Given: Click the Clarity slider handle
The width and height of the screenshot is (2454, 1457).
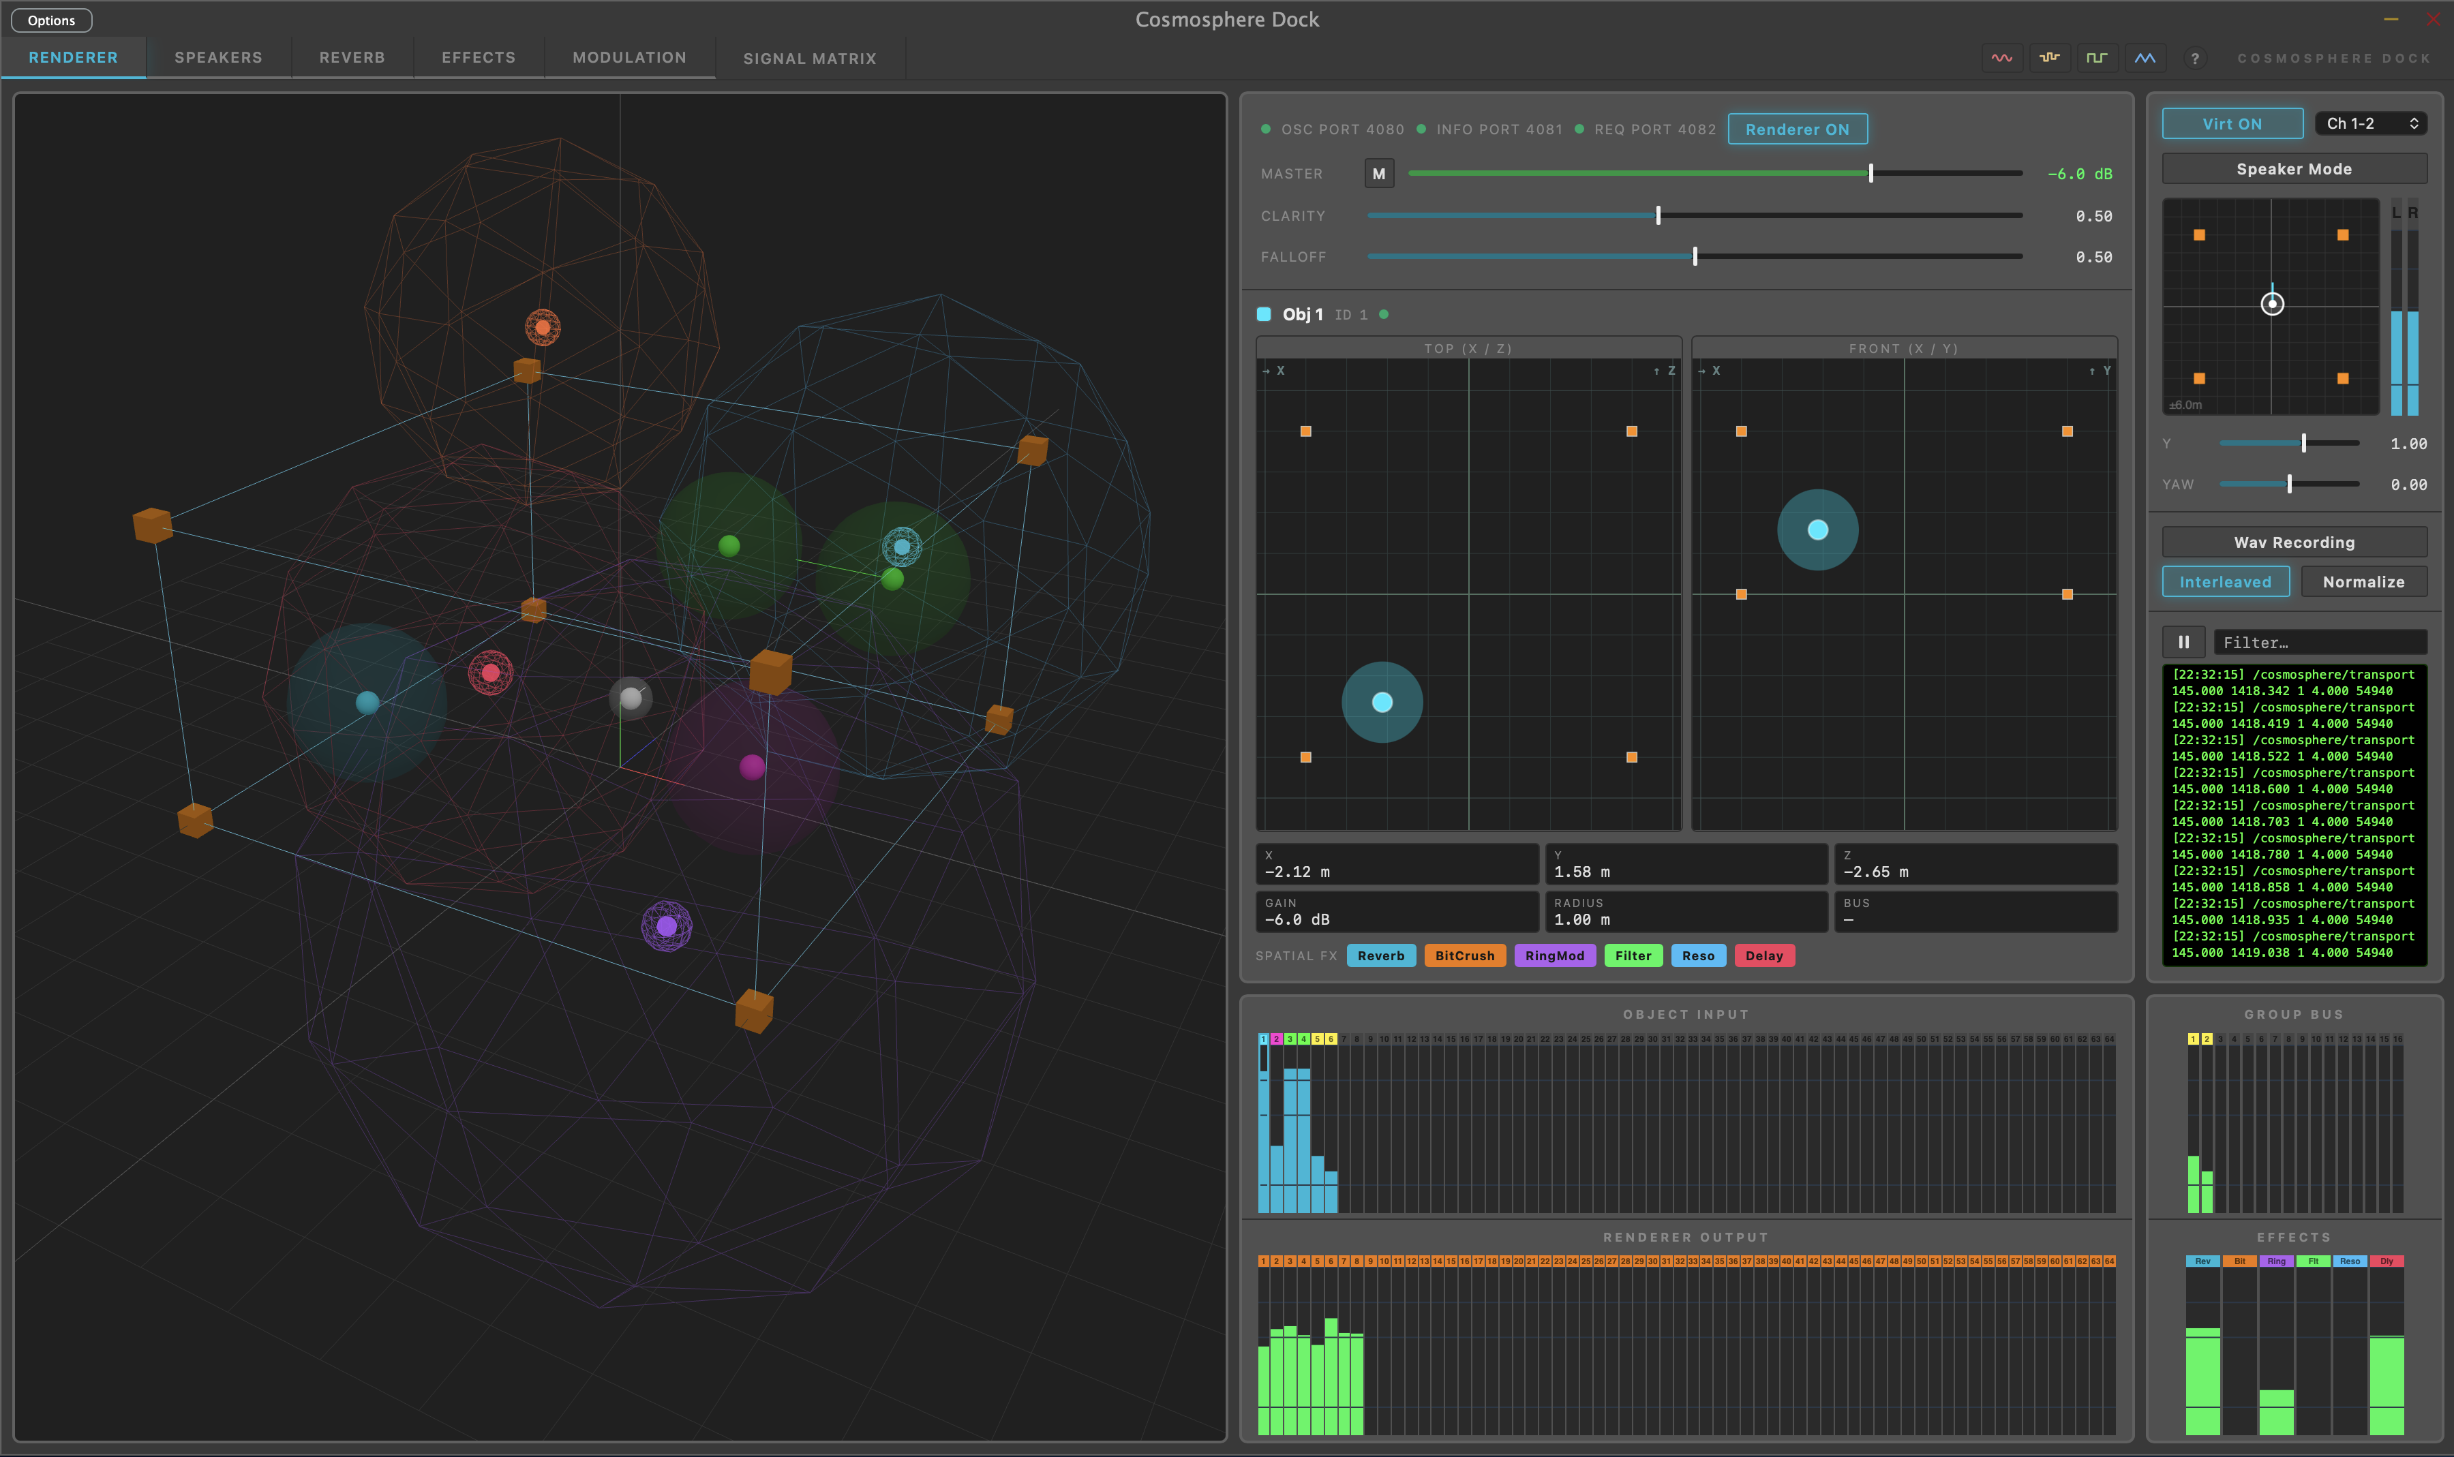Looking at the screenshot, I should point(1658,216).
